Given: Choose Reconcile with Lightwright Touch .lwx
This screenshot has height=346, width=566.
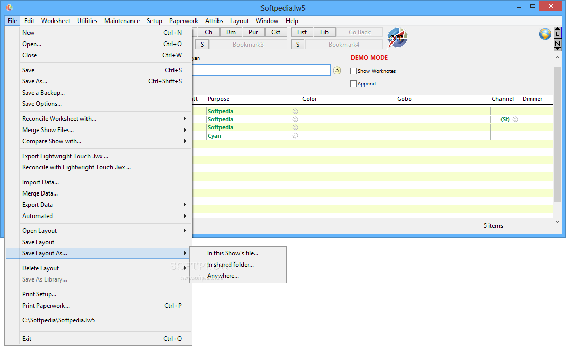Looking at the screenshot, I should [99, 167].
